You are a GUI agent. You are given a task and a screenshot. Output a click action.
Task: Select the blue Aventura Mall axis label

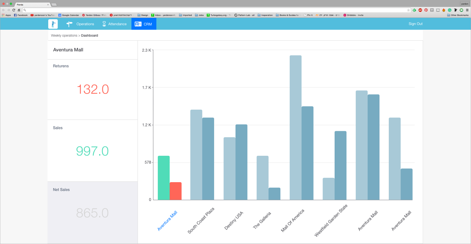[x=167, y=222]
